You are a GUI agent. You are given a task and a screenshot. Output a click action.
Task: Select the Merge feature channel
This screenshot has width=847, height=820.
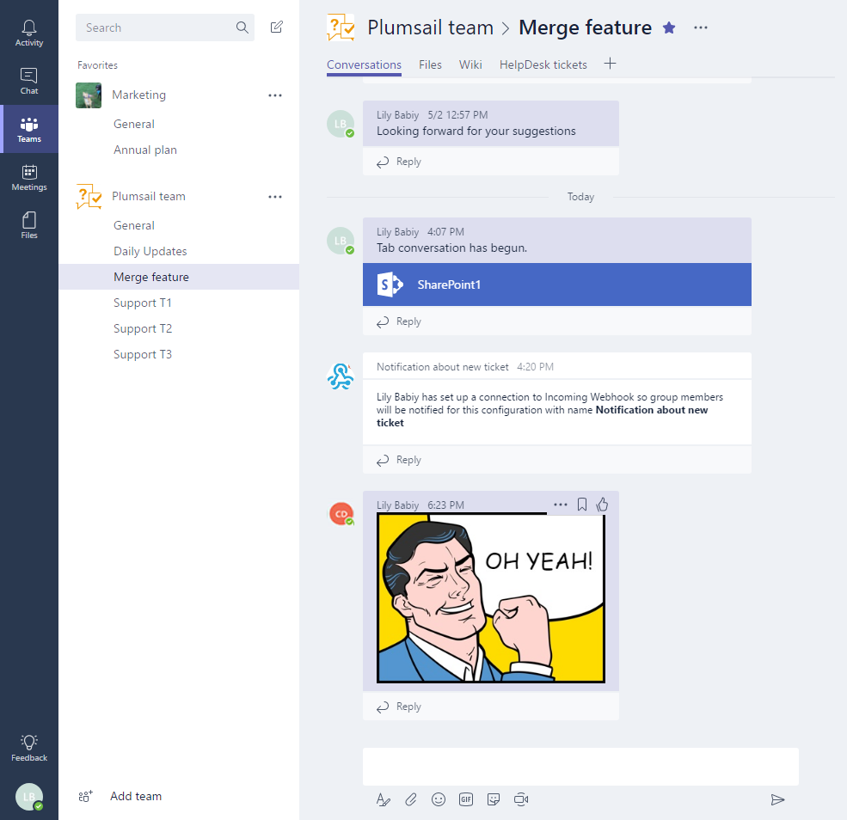[x=179, y=277]
